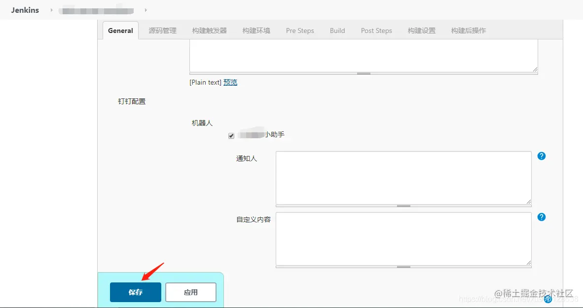Open the 构建环境 tab
Screen dimensions: 583x308
[256, 31]
